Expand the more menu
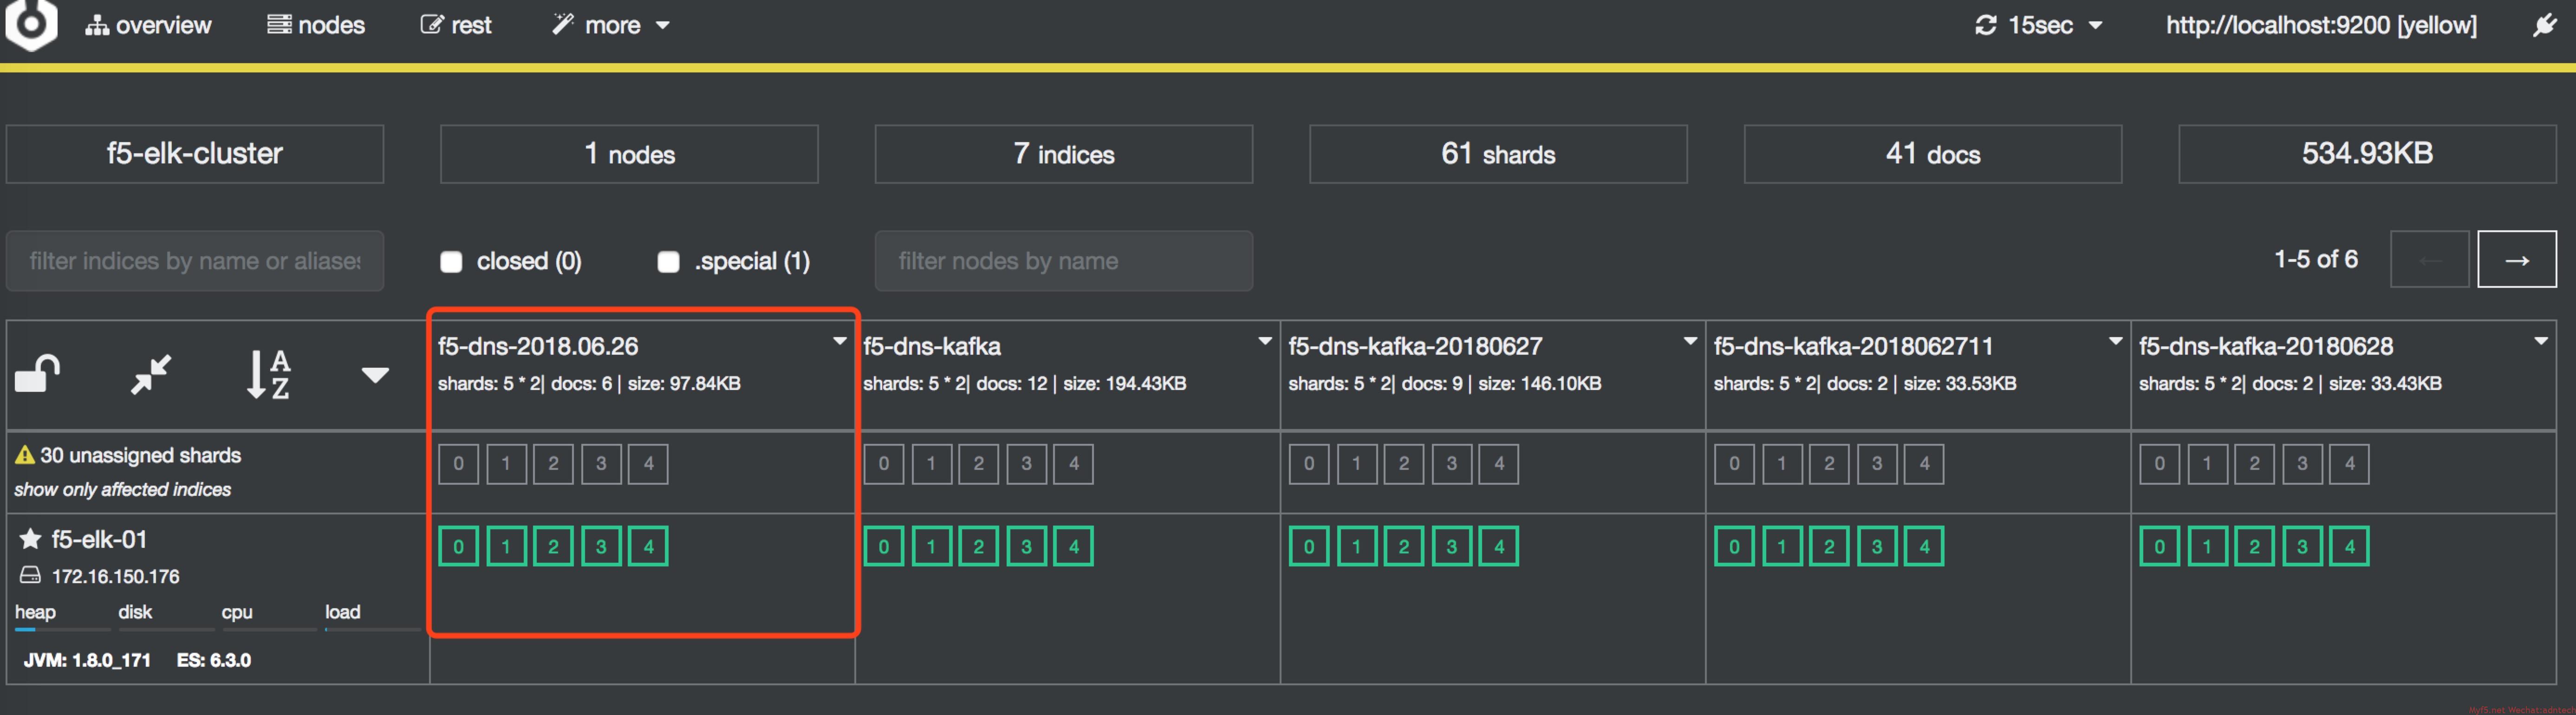This screenshot has height=715, width=2576. [x=611, y=25]
